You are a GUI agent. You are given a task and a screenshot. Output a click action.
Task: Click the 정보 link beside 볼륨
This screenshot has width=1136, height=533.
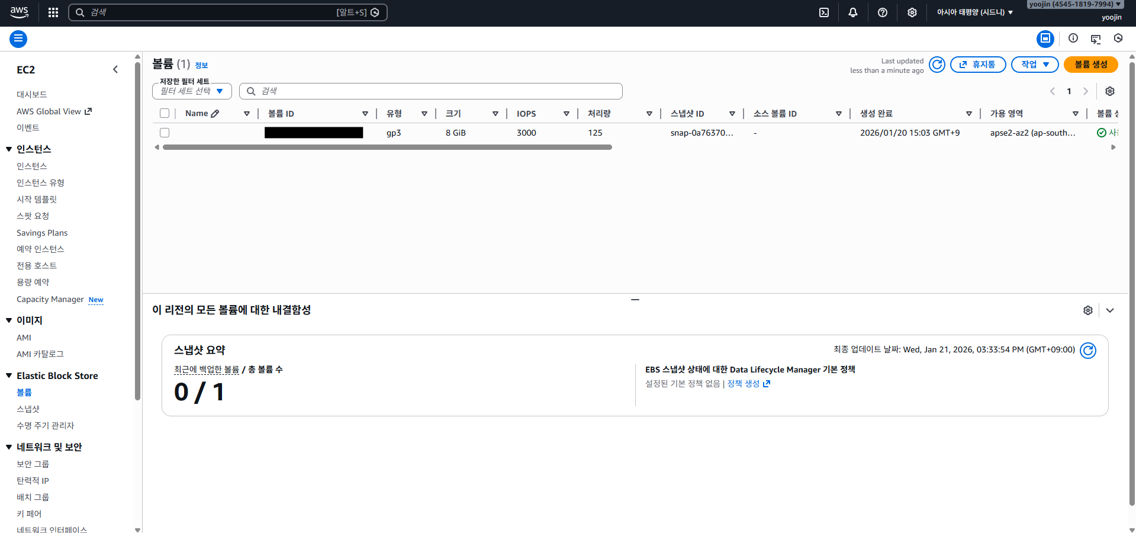tap(202, 65)
